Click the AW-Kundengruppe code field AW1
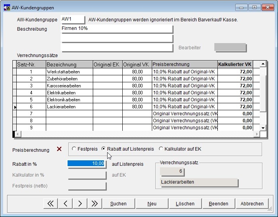 tap(73, 19)
